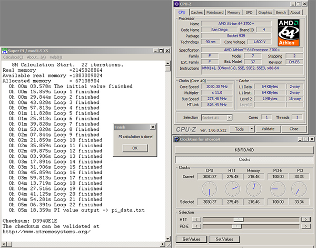The height and width of the screenshot is (248, 316).
Task: Click Super PI vertical scrollbar down arrow
Action: (x=167, y=239)
